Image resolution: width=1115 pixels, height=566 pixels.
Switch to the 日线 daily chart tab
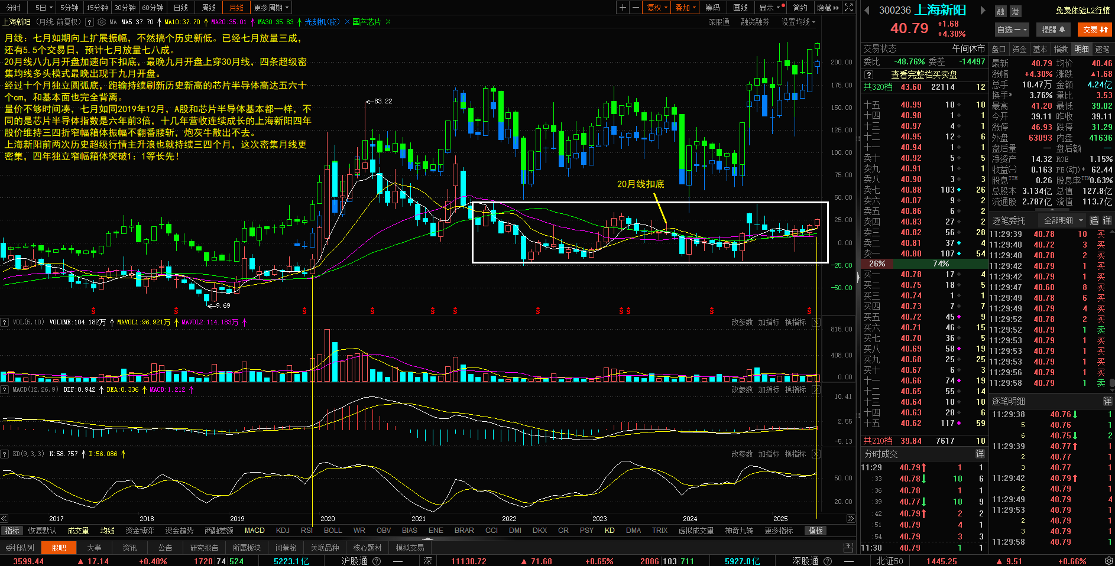(x=181, y=8)
